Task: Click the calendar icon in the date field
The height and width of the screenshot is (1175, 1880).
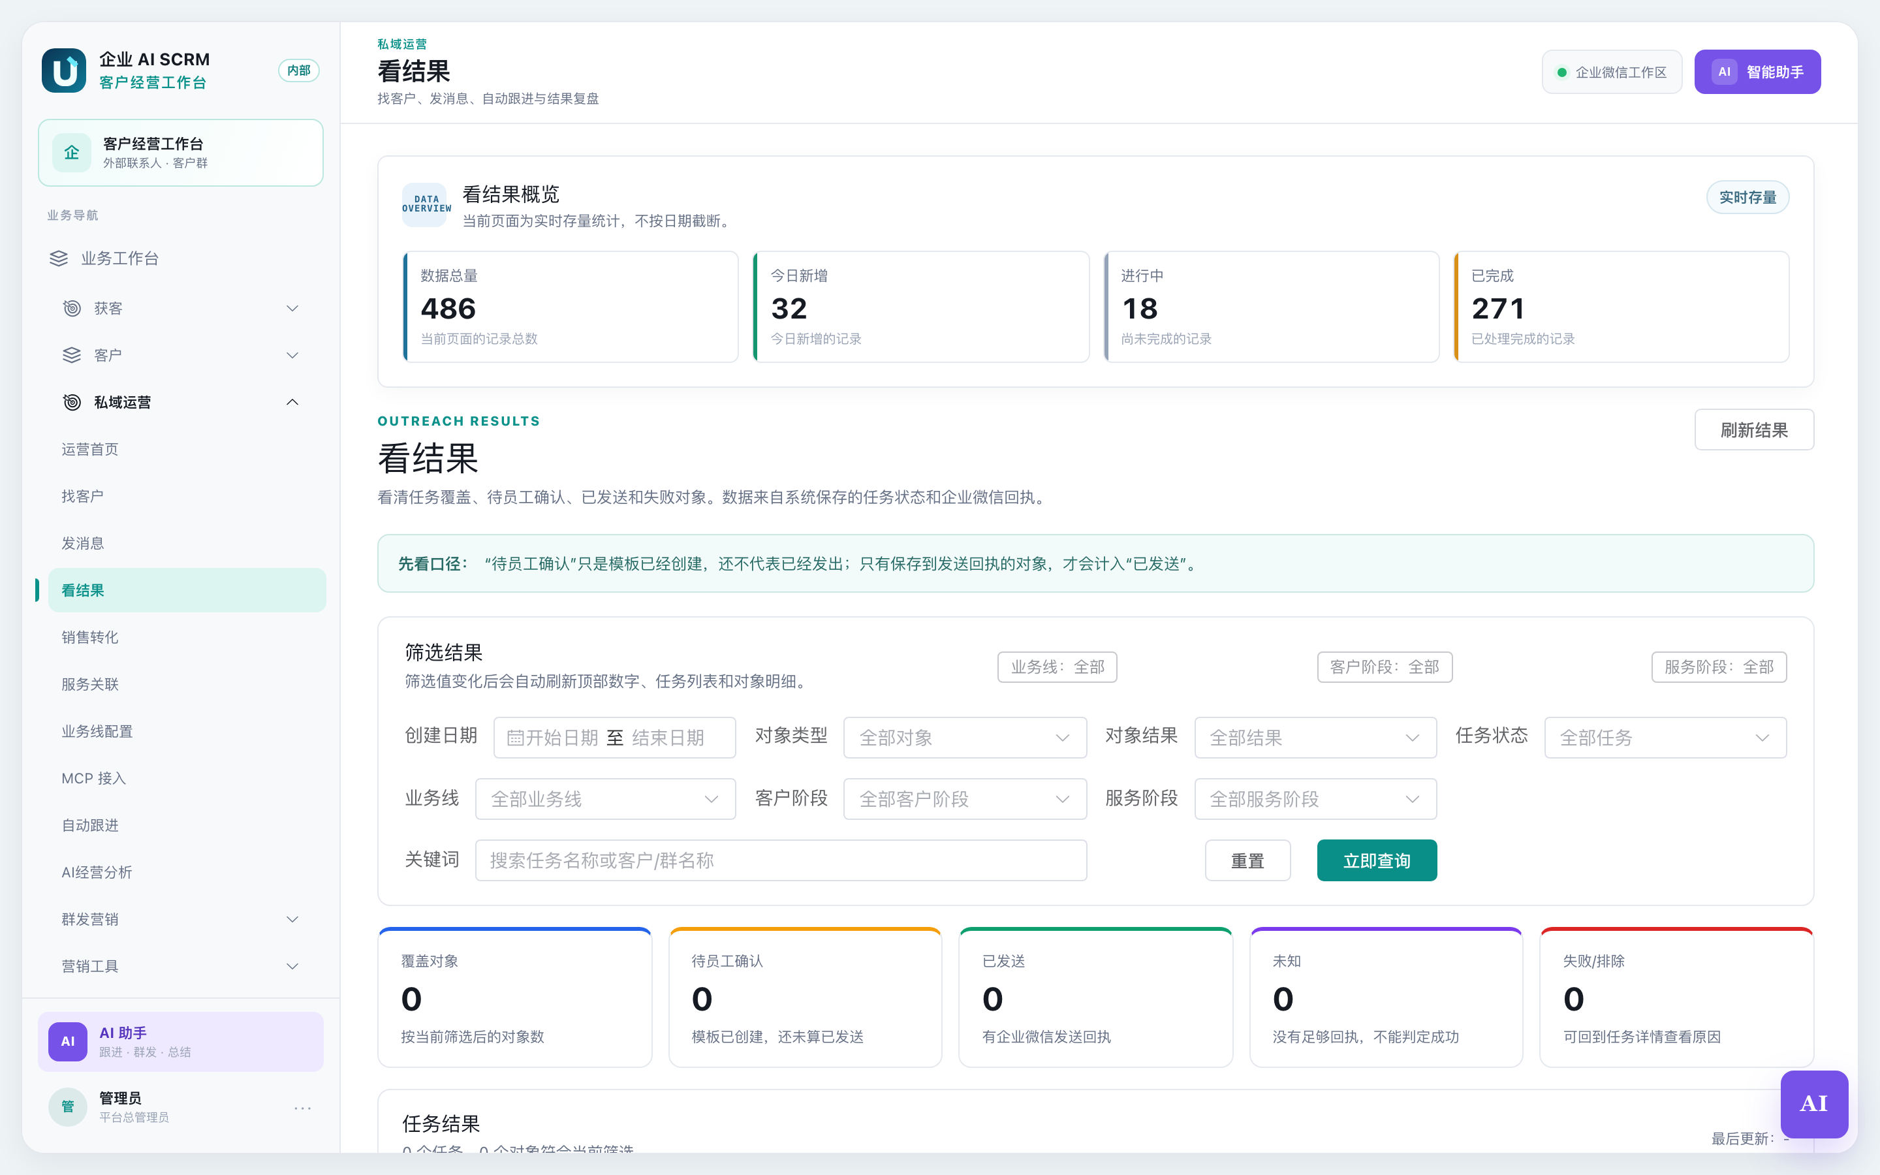Action: (515, 738)
